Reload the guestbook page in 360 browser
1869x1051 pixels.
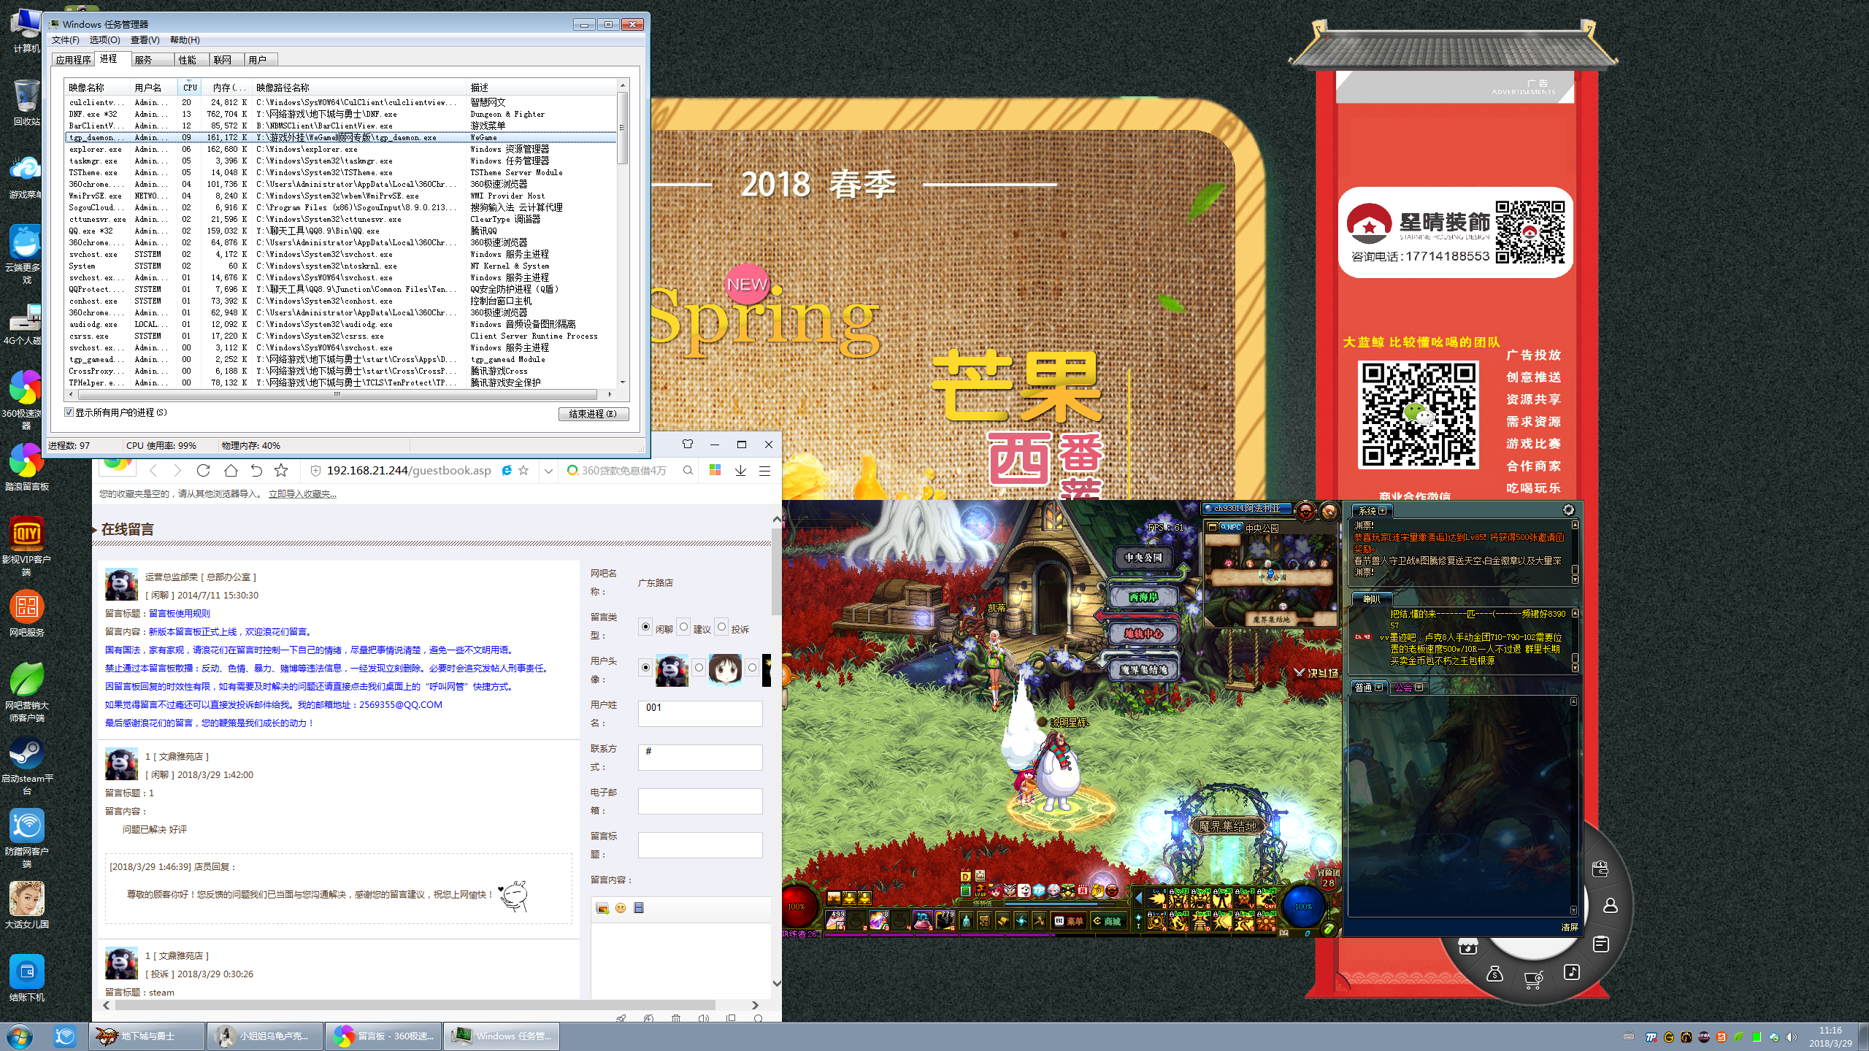click(x=204, y=471)
